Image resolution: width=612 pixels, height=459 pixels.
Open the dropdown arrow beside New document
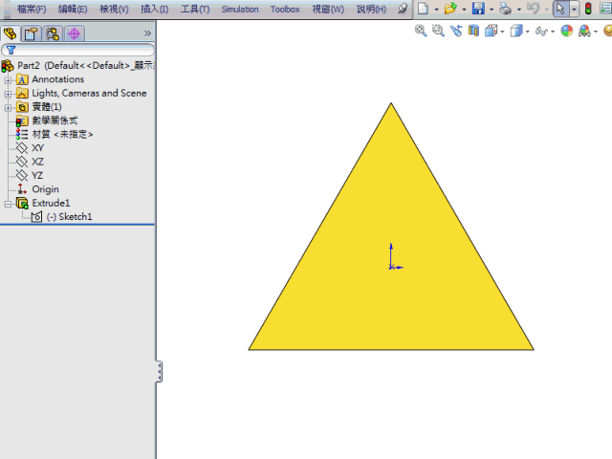(436, 9)
